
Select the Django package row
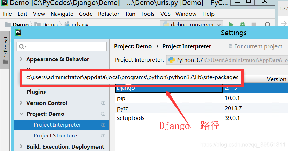point(201,88)
